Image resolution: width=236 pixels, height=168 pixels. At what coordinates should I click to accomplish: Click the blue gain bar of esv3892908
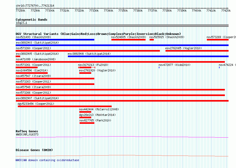click(x=148, y=56)
